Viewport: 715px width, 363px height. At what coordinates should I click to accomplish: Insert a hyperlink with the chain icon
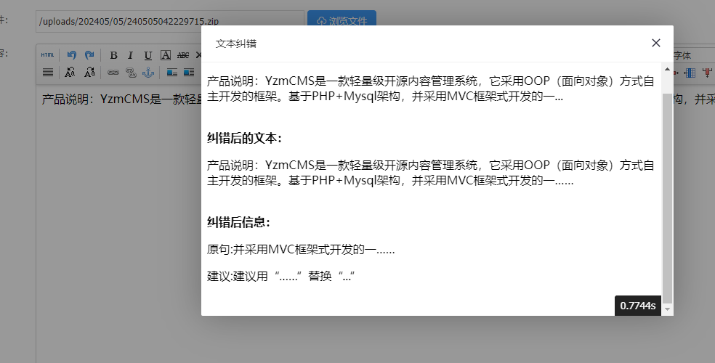tap(113, 72)
